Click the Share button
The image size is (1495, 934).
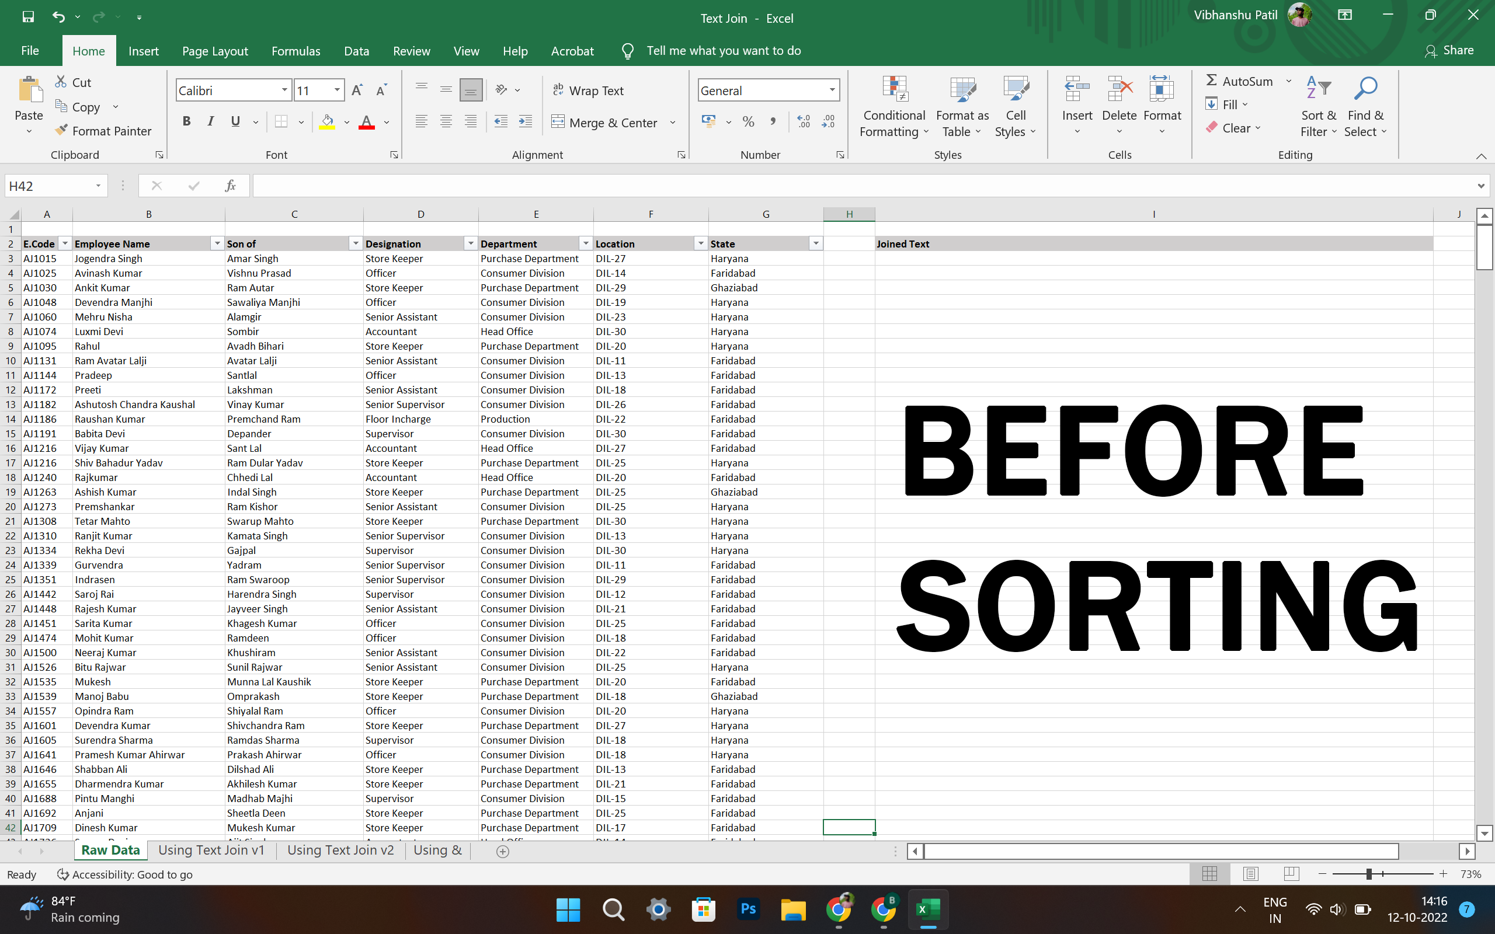coord(1449,51)
